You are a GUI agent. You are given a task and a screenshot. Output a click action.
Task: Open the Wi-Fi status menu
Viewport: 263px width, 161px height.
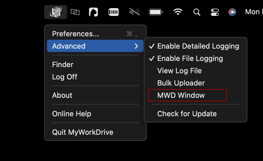pos(178,12)
